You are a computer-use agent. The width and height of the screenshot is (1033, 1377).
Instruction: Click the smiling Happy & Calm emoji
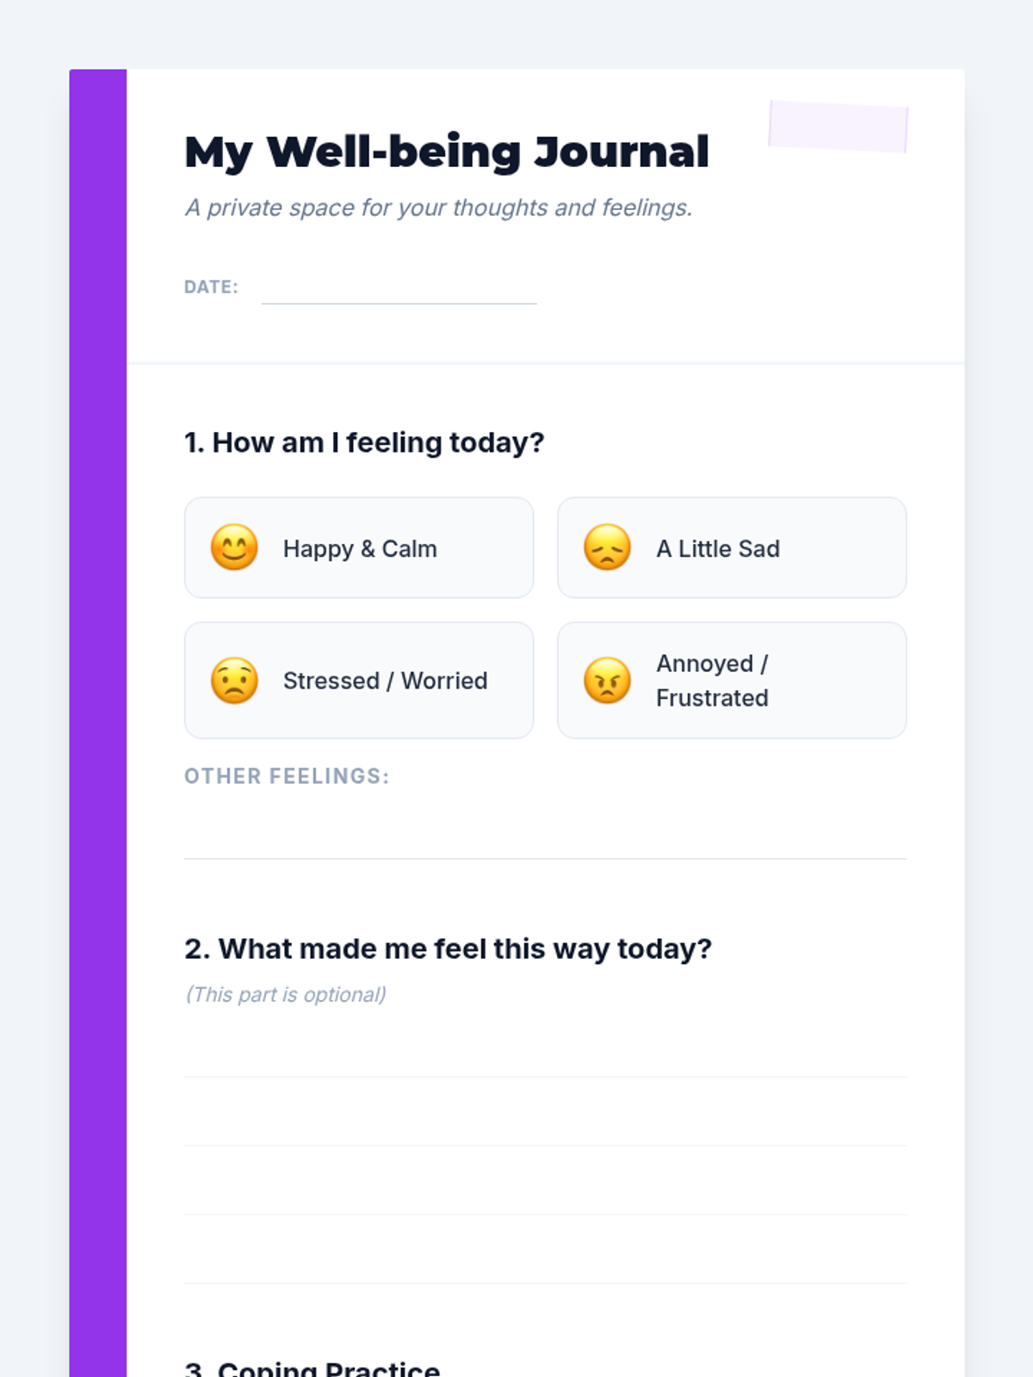(234, 547)
